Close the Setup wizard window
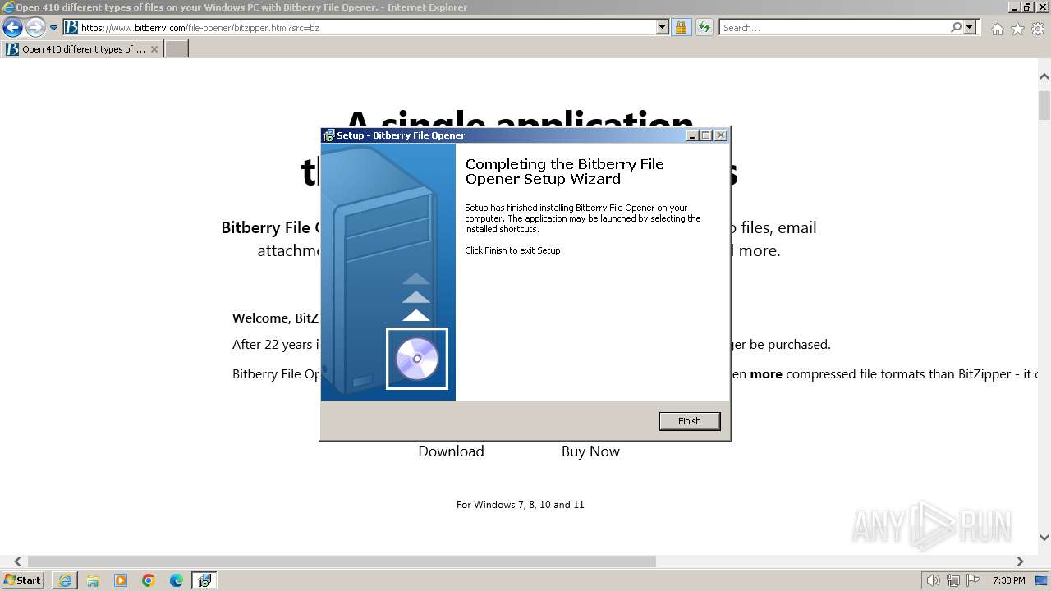Viewport: 1051px width, 591px height. pyautogui.click(x=721, y=135)
